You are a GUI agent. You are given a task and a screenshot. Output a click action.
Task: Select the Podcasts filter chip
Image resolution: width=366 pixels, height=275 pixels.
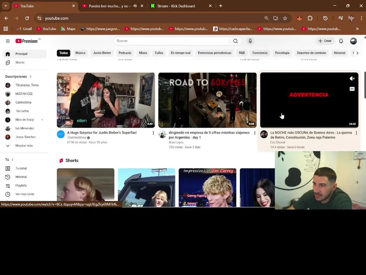(125, 53)
